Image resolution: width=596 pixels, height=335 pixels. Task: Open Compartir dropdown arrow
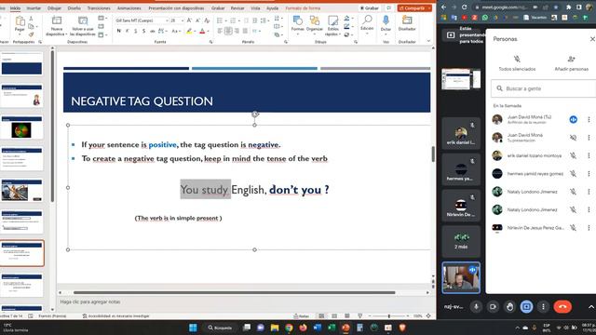429,8
